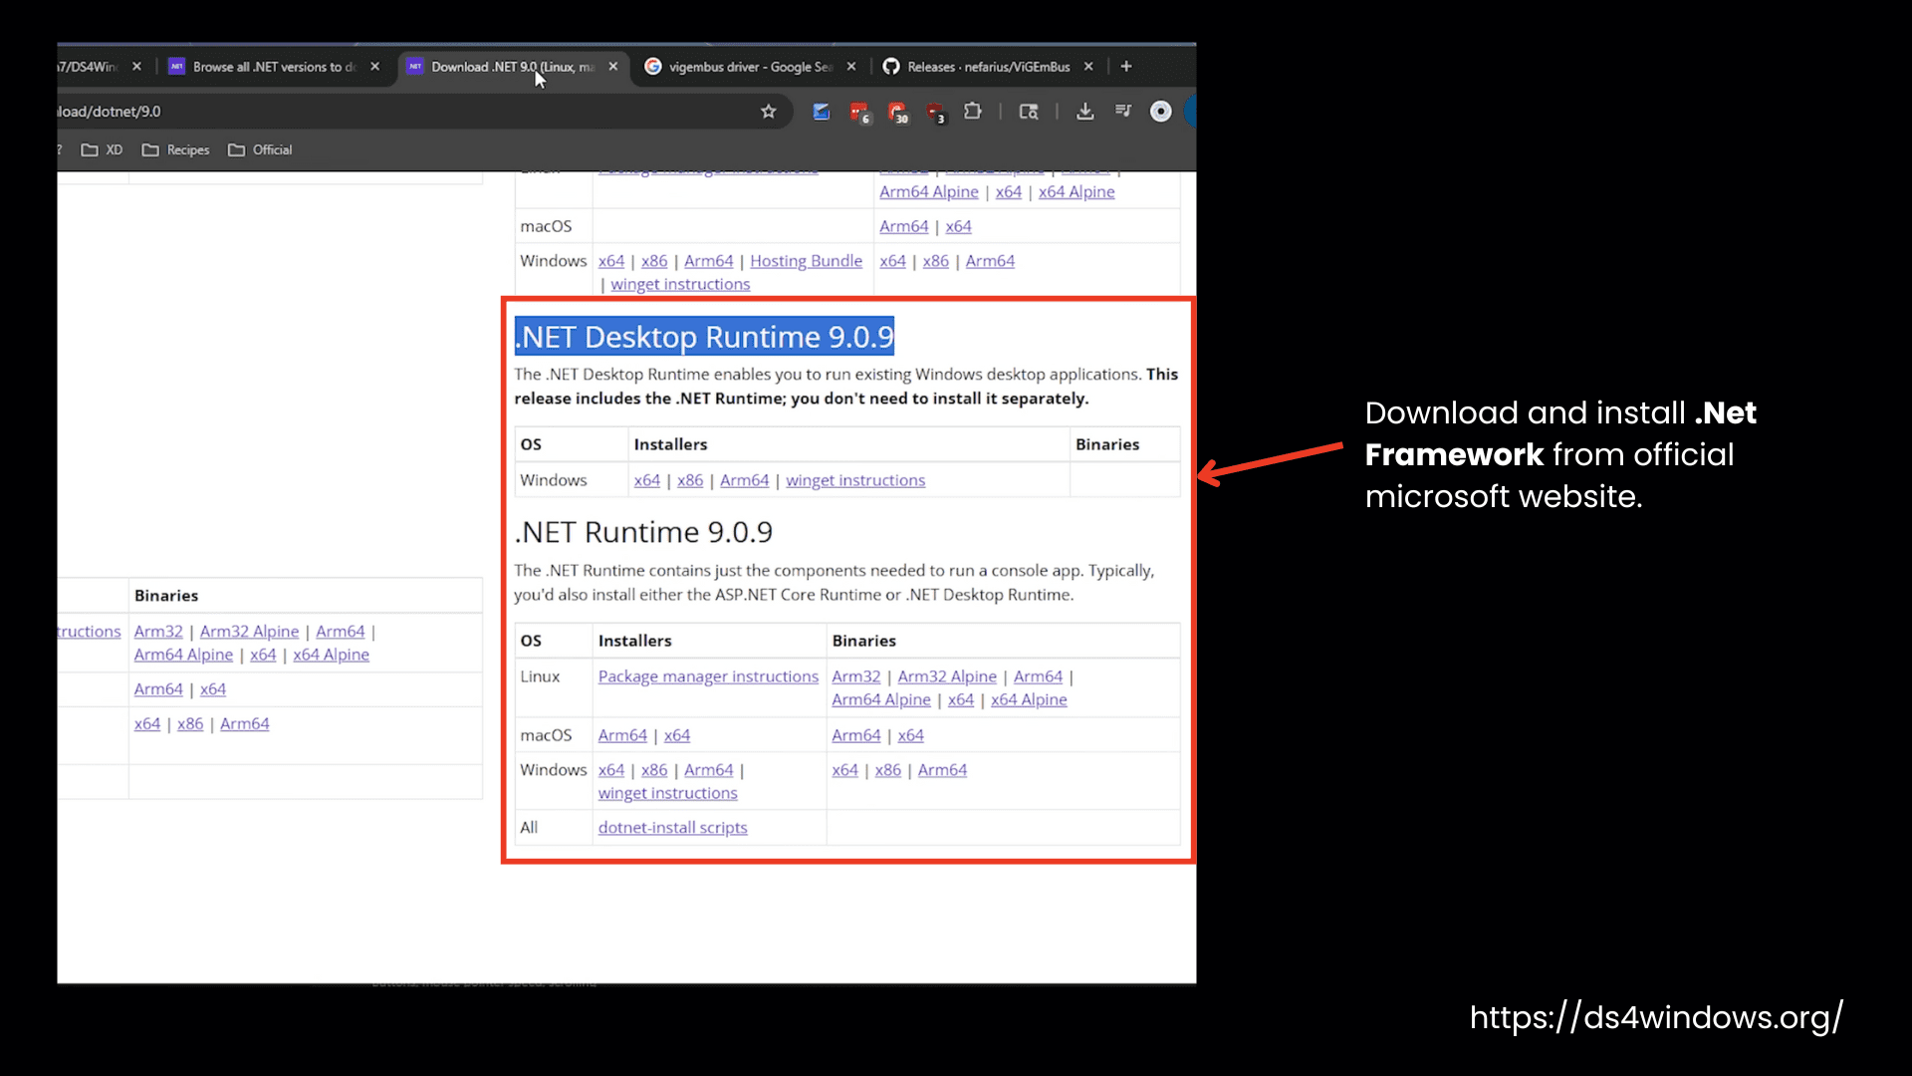Click Arm64 installer under .NET Desktop Runtime
1912x1076 pixels.
point(745,480)
